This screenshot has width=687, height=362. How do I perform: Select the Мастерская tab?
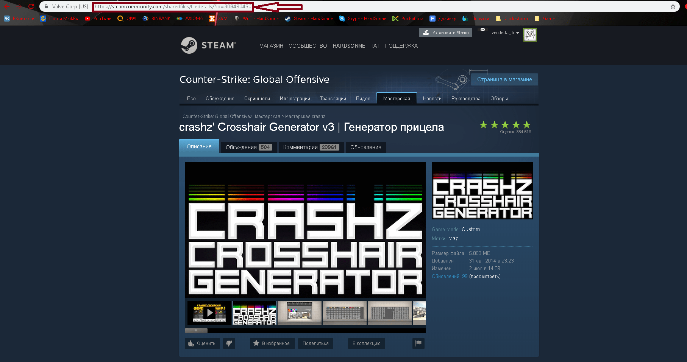pyautogui.click(x=397, y=98)
